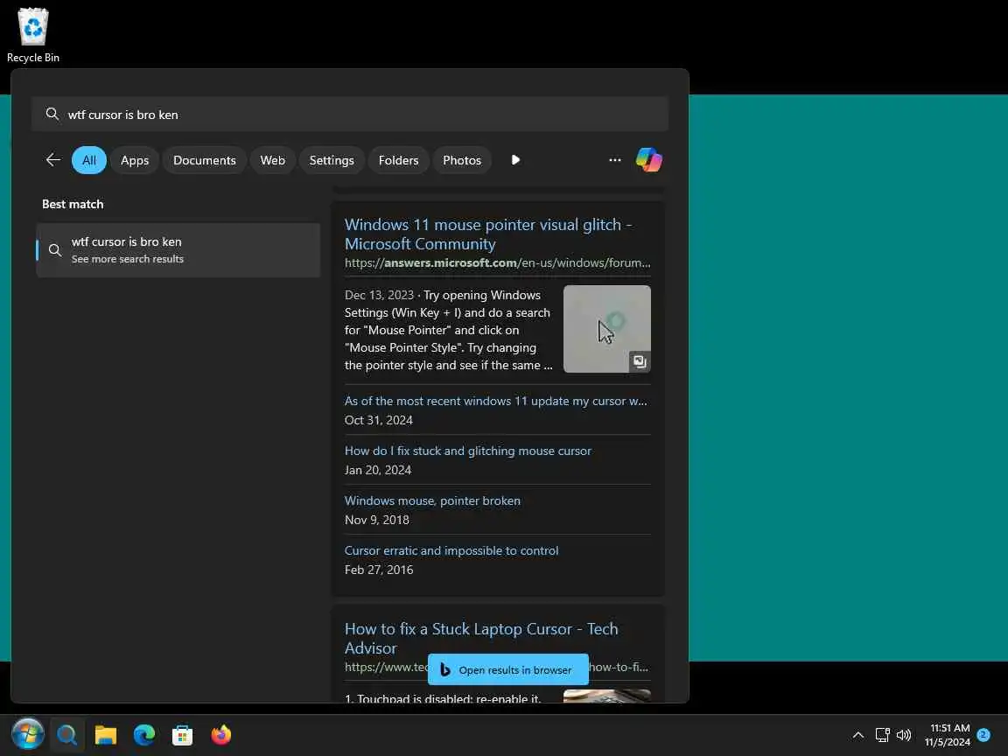
Task: Select best match 'wtf cursor is bro ken'
Action: [178, 250]
